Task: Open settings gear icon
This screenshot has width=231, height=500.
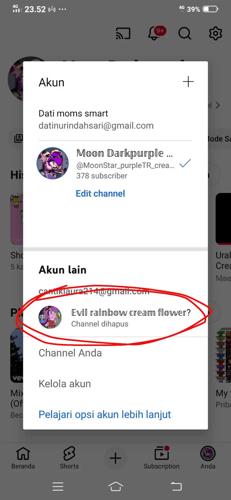Action: [x=216, y=33]
